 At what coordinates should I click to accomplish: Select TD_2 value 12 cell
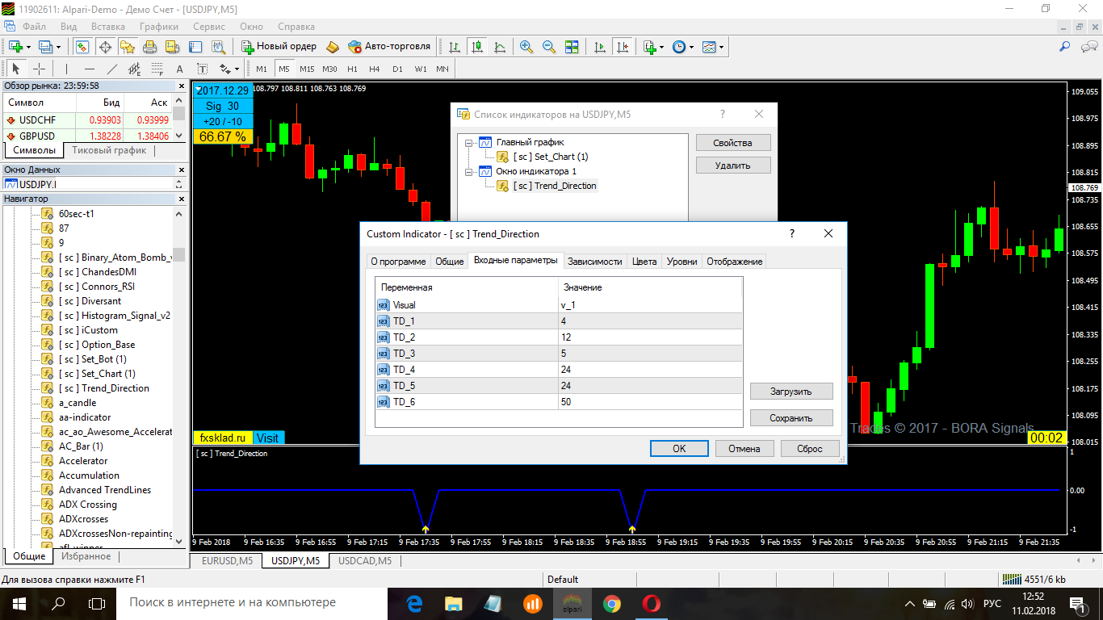click(650, 337)
